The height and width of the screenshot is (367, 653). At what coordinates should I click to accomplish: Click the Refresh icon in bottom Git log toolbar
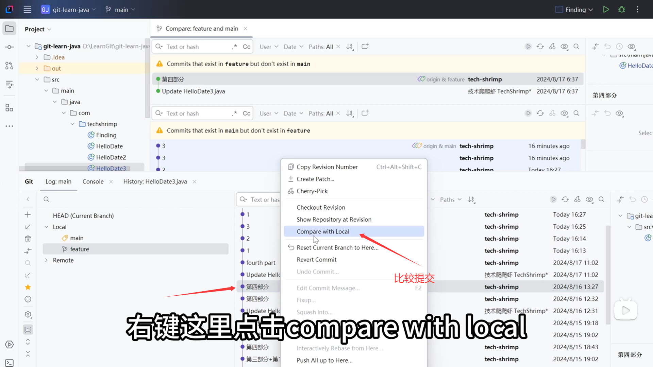point(565,199)
